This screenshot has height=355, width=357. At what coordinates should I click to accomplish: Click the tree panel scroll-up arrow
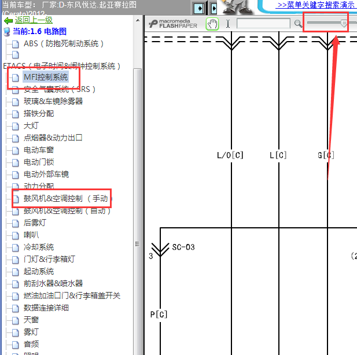pyautogui.click(x=138, y=20)
